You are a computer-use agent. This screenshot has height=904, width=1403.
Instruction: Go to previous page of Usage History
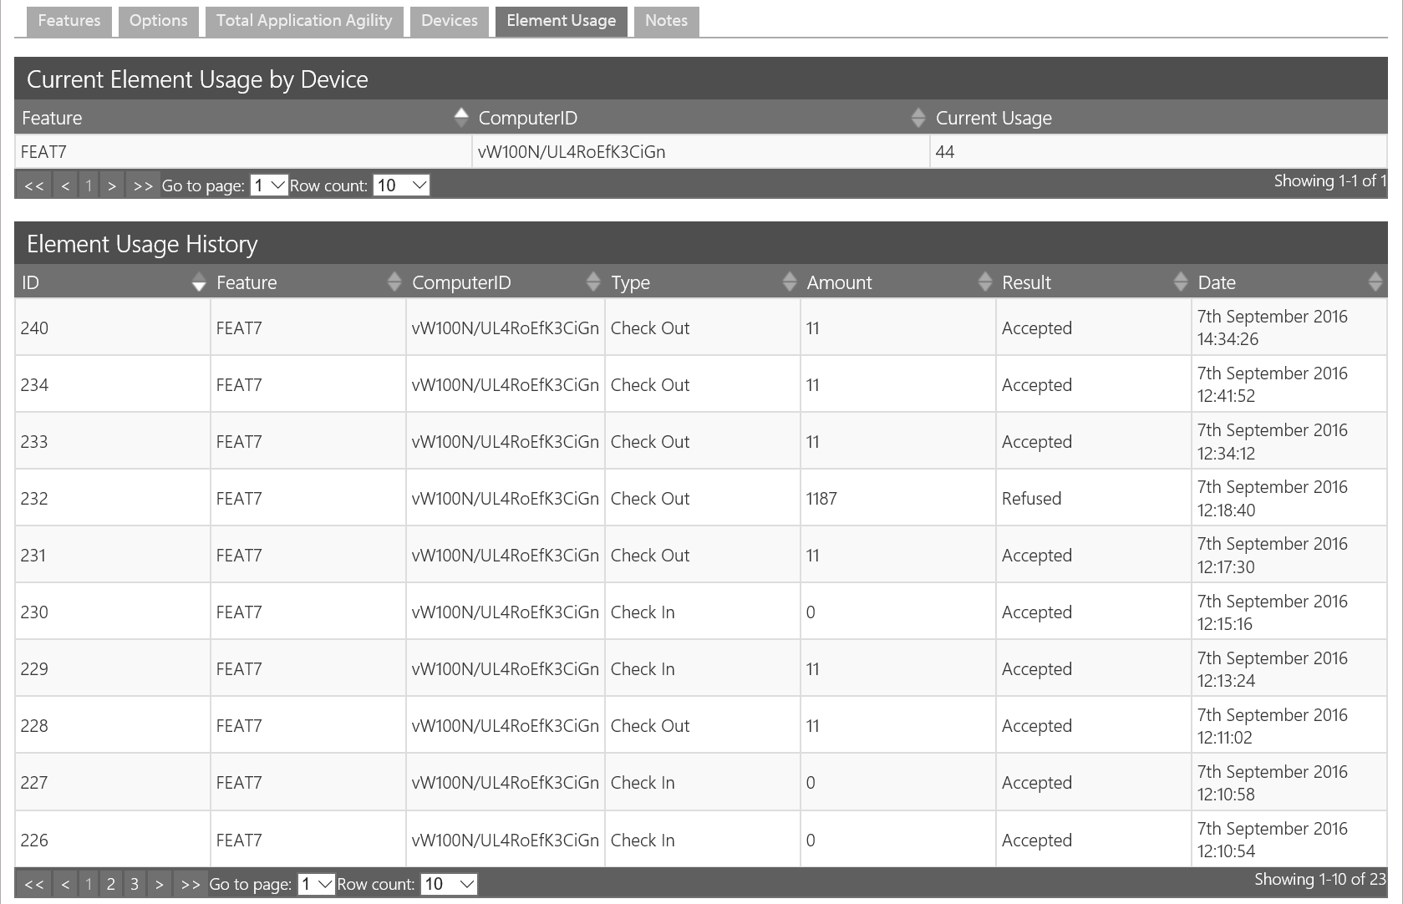65,884
